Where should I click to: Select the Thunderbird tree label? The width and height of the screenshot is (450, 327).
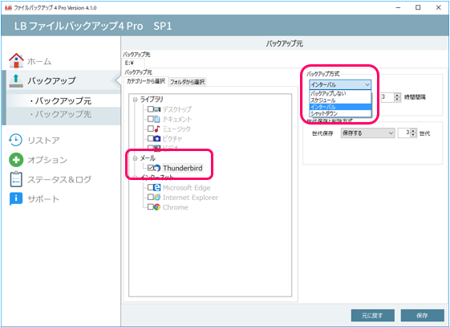coord(183,168)
